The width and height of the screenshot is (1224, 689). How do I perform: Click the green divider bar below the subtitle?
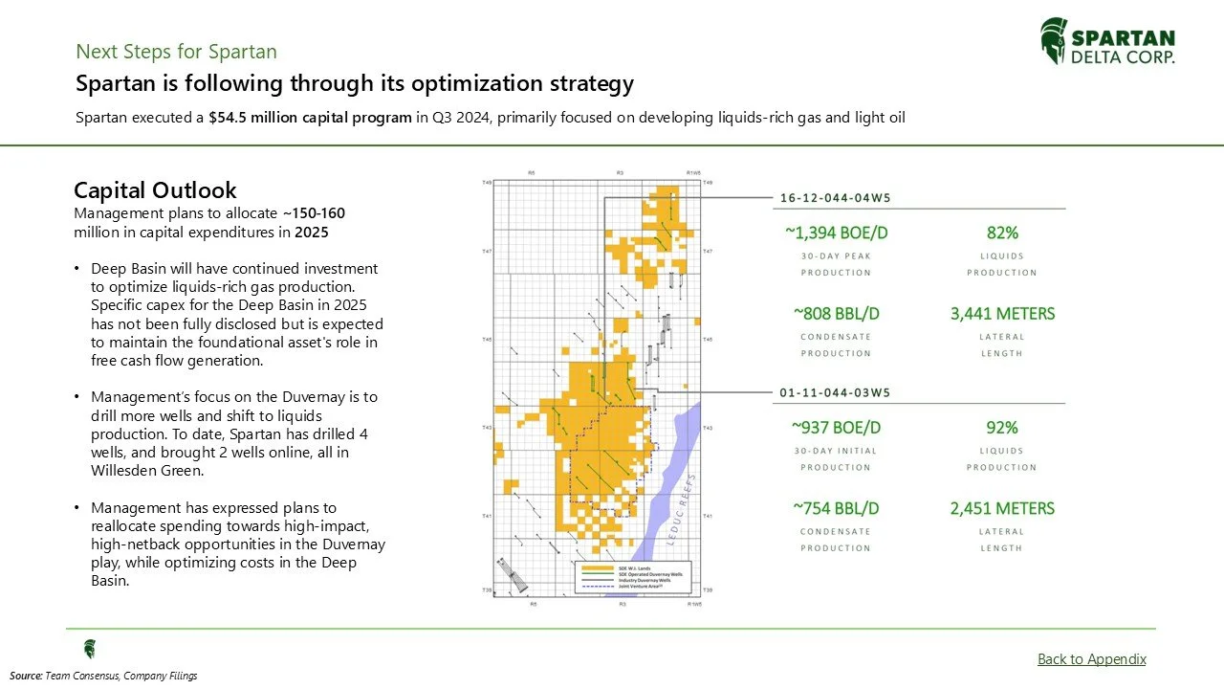612,145
